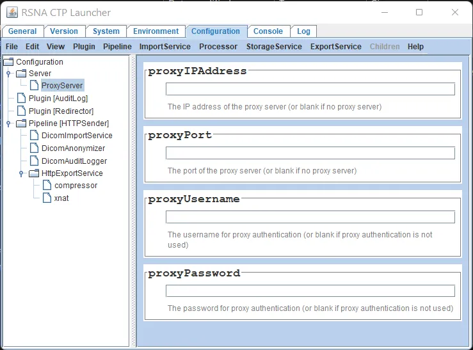The width and height of the screenshot is (473, 350).
Task: Minimize the RSNA CTP Launcher window
Action: coord(385,12)
